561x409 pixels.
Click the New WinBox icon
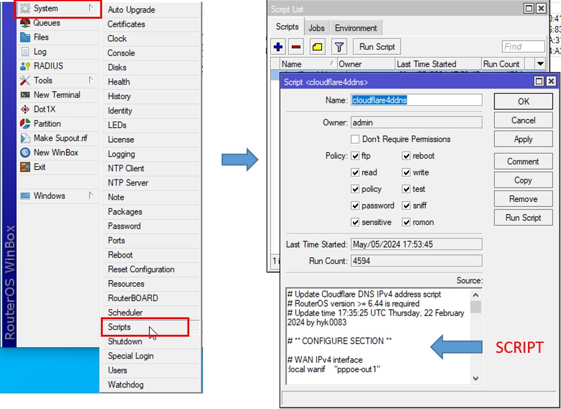click(25, 153)
